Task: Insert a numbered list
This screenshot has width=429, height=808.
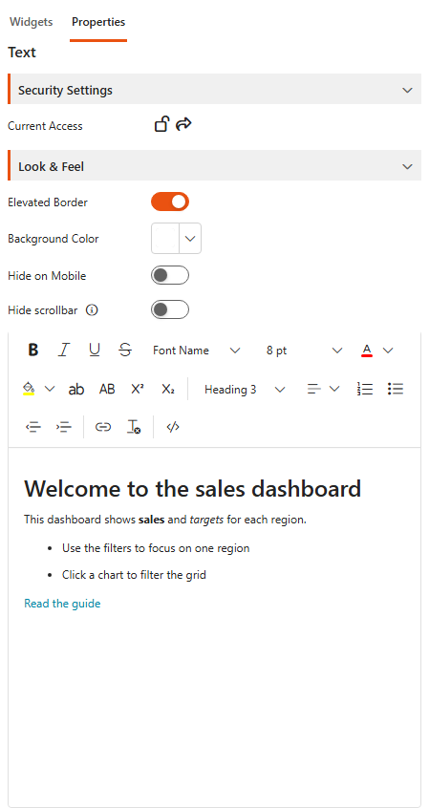Action: pos(365,389)
